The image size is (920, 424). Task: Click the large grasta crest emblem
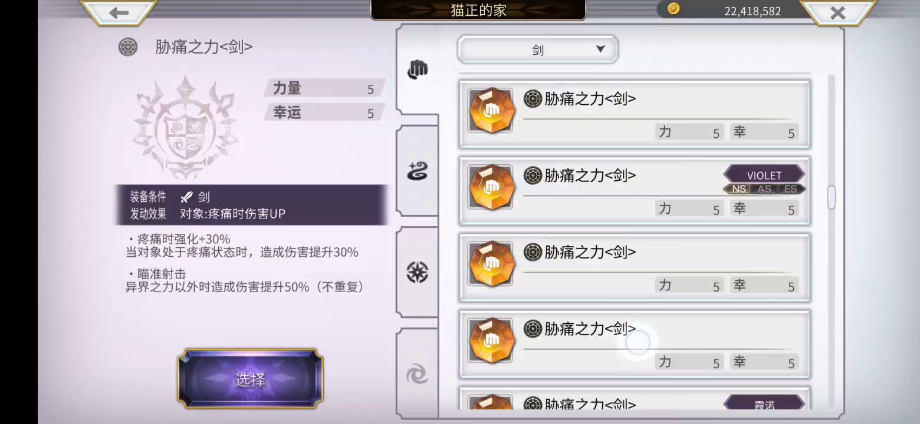point(186,128)
